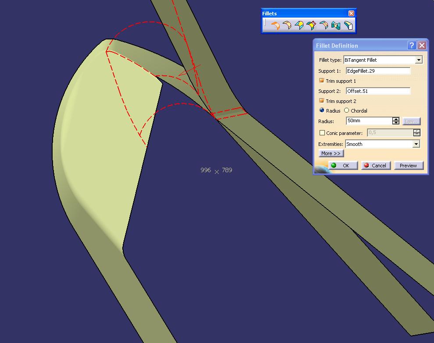The width and height of the screenshot is (434, 343).
Task: Click the Conic parameter value field
Action: point(390,132)
